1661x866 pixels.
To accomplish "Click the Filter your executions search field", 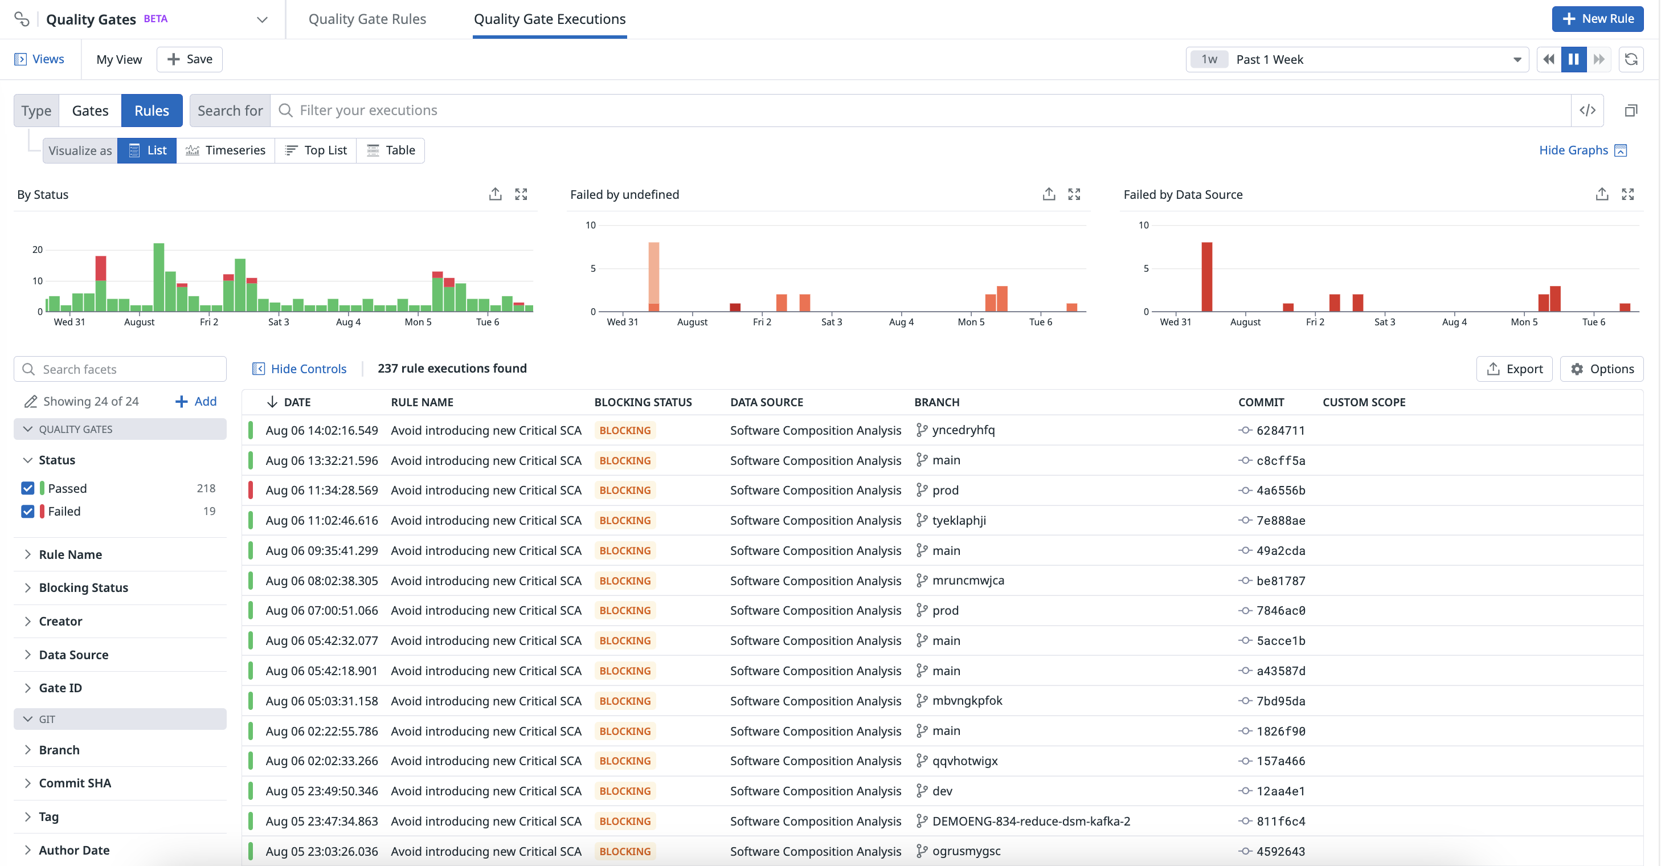I will [903, 111].
